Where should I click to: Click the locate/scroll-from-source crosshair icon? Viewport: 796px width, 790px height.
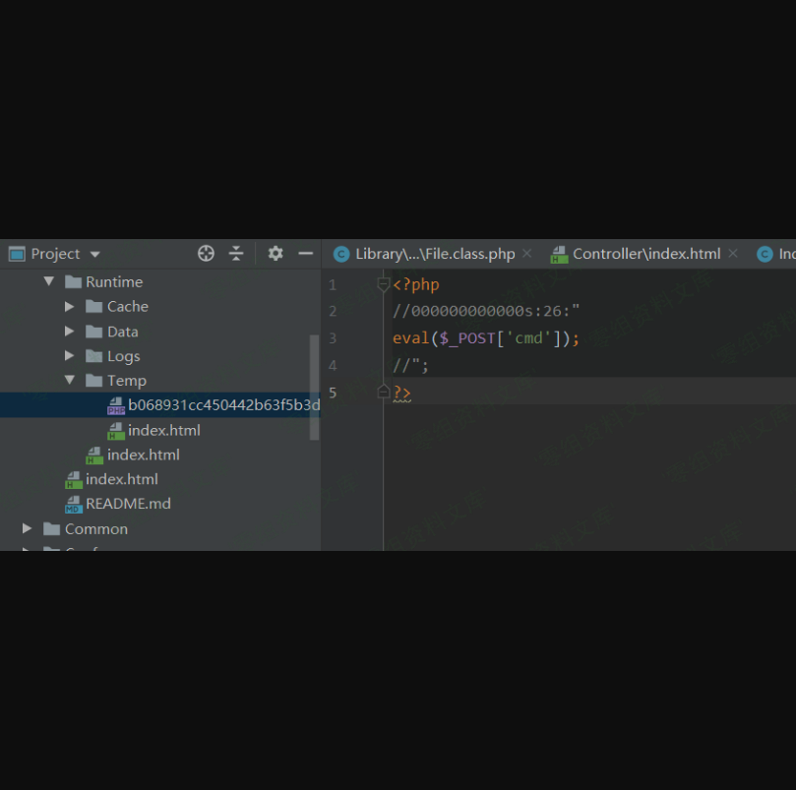coord(206,254)
